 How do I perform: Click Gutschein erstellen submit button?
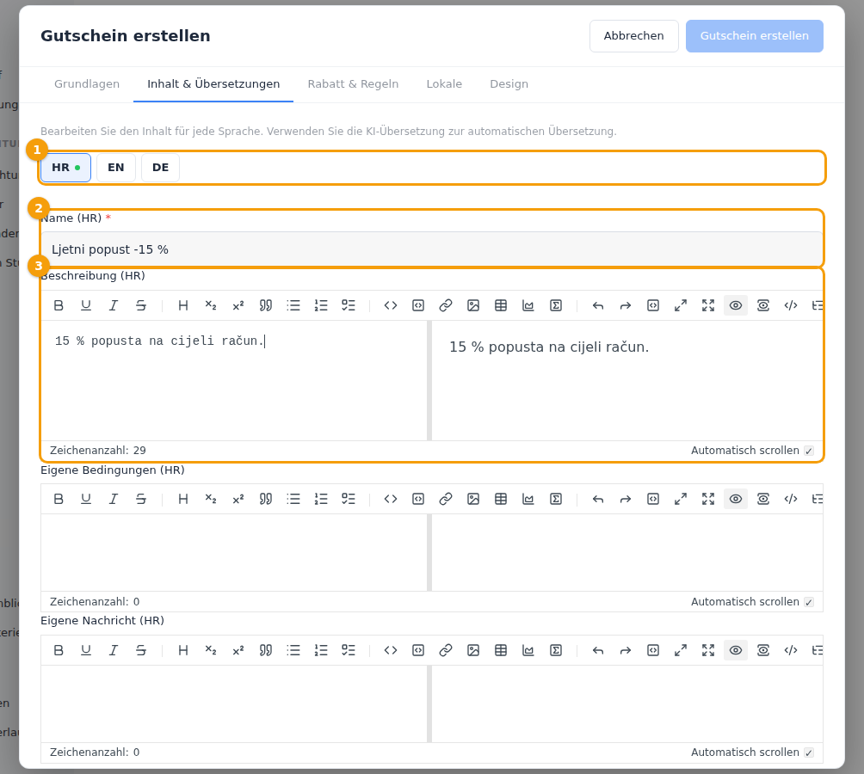tap(755, 36)
